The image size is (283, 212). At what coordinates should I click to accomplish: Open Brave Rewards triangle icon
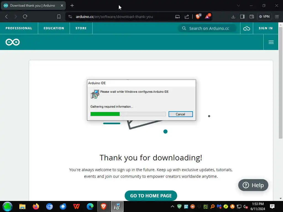click(208, 16)
